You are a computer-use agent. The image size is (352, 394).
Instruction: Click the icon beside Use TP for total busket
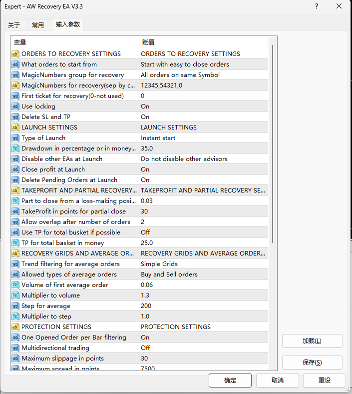tap(15, 232)
